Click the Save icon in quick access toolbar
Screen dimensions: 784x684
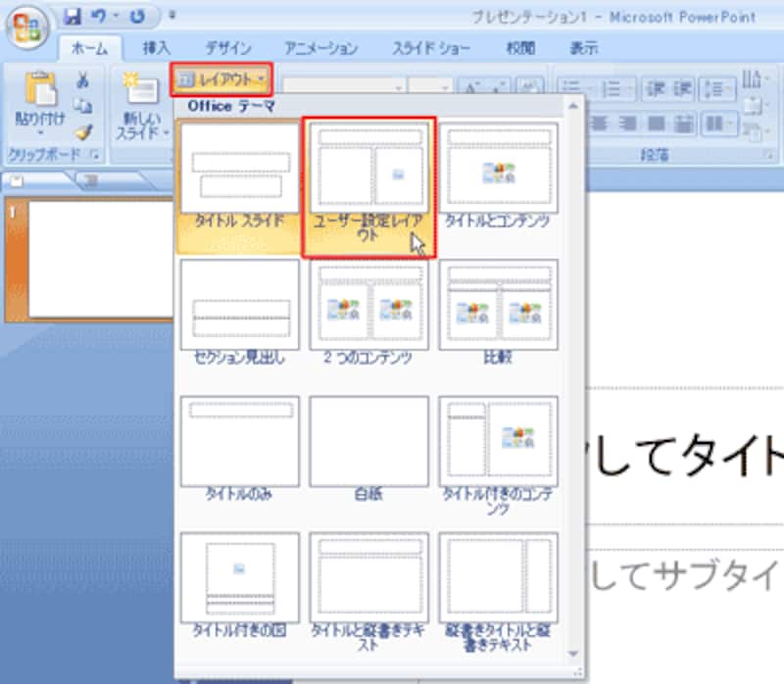click(72, 16)
